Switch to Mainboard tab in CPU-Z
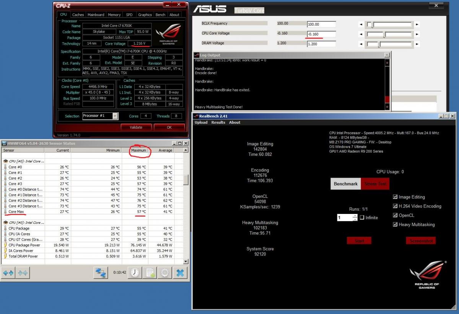This screenshot has width=459, height=314. click(x=96, y=15)
